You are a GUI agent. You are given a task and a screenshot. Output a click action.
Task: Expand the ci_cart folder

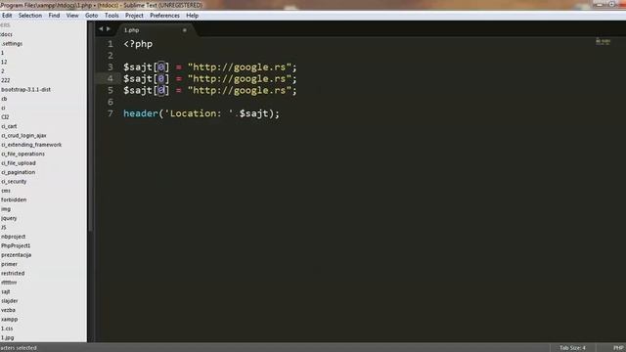(9, 126)
